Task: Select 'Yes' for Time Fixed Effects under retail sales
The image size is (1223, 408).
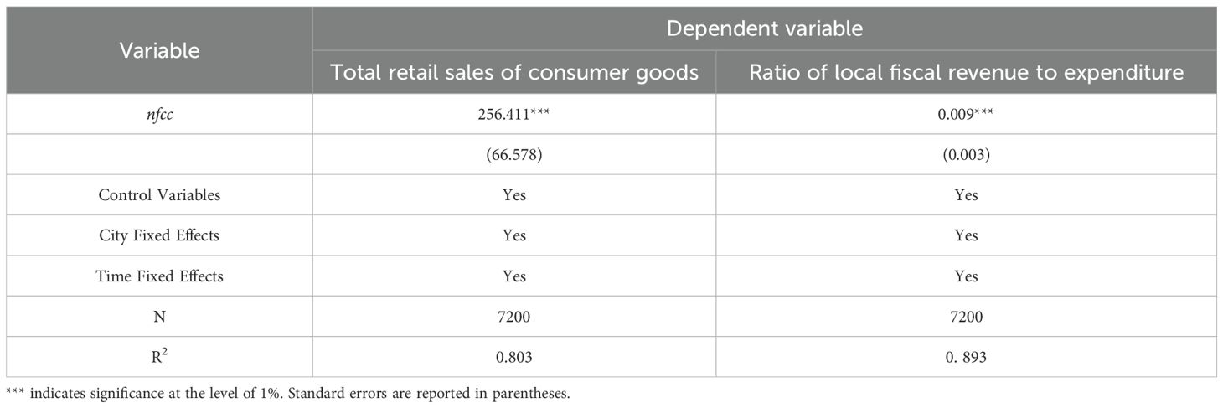Action: 514,276
